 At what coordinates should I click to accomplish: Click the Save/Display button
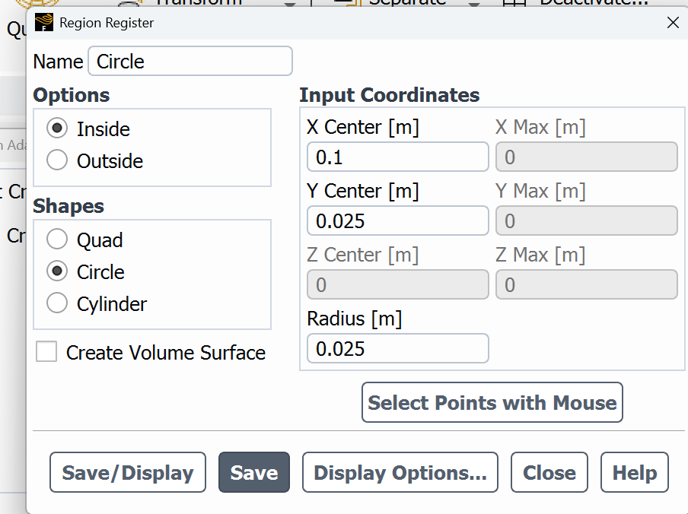pos(128,473)
